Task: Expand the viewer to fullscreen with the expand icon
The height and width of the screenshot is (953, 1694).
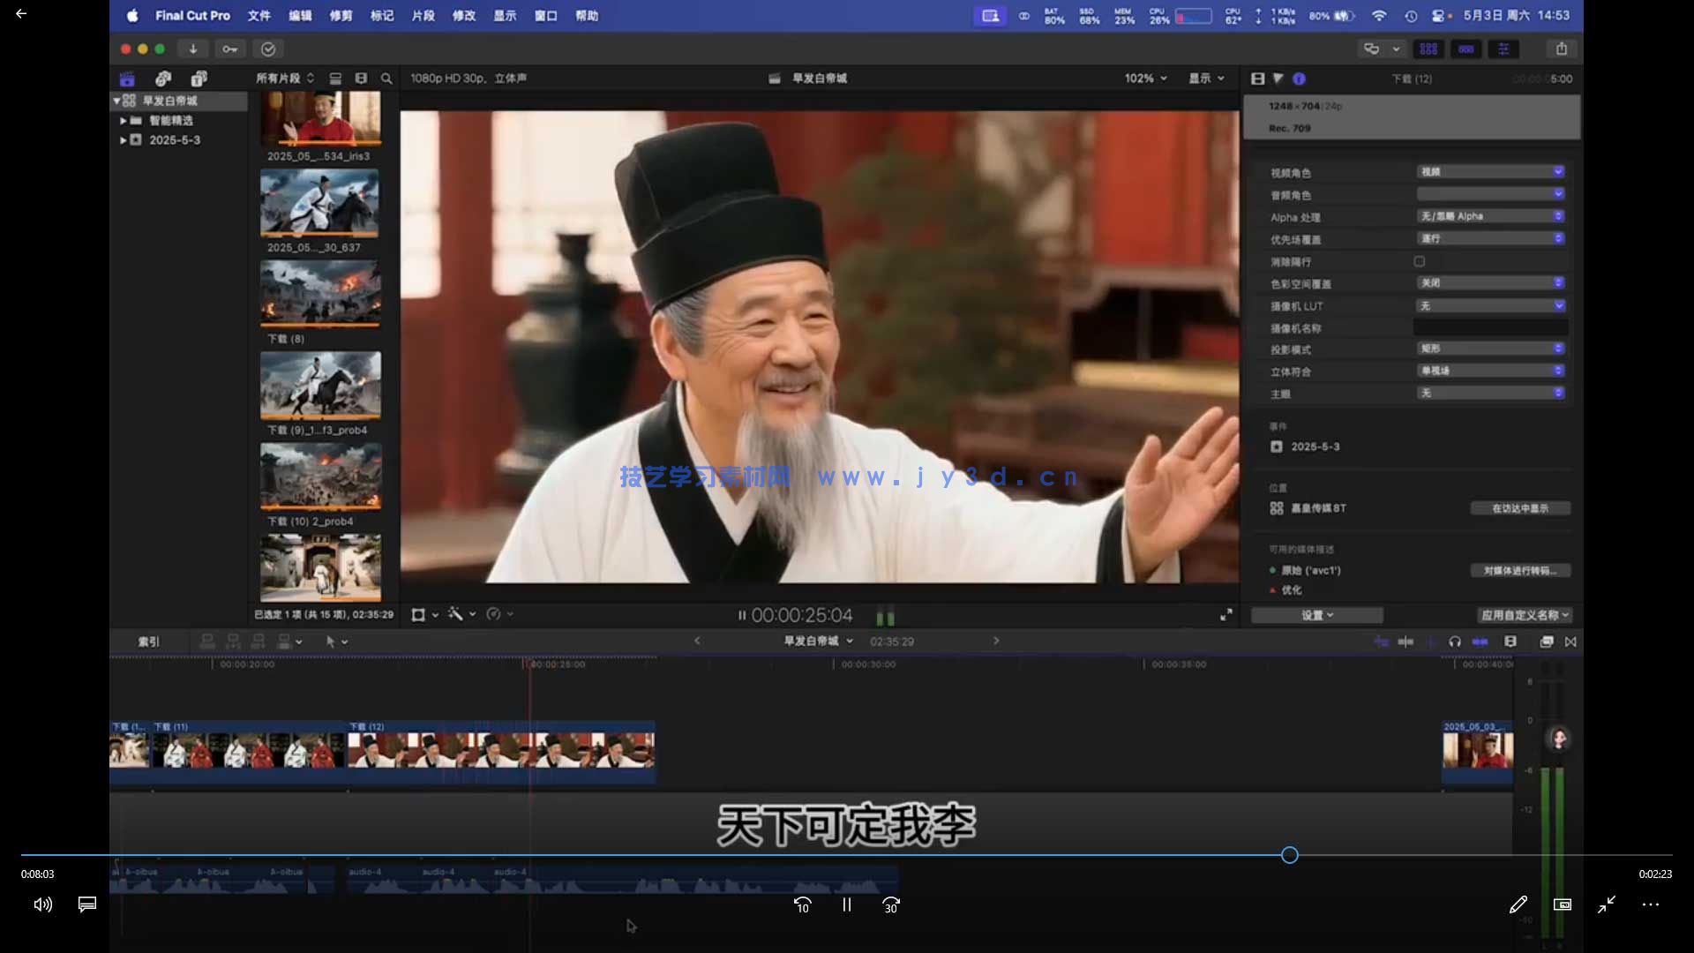Action: click(x=1226, y=614)
